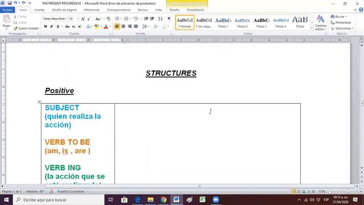Redo with the Quick Access toolbar arrow
The width and height of the screenshot is (364, 205).
tap(24, 3)
